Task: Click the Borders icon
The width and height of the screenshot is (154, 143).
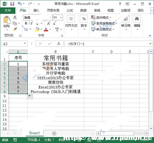Action: coord(26,29)
